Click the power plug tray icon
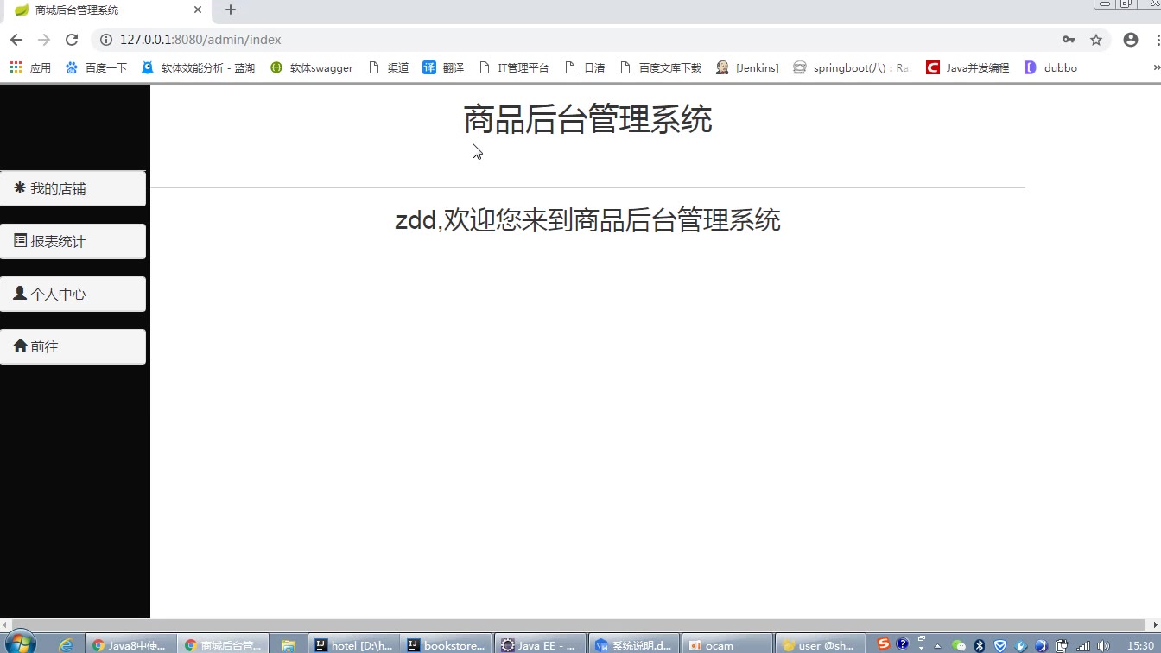Viewport: 1161px width, 653px height. (1063, 645)
